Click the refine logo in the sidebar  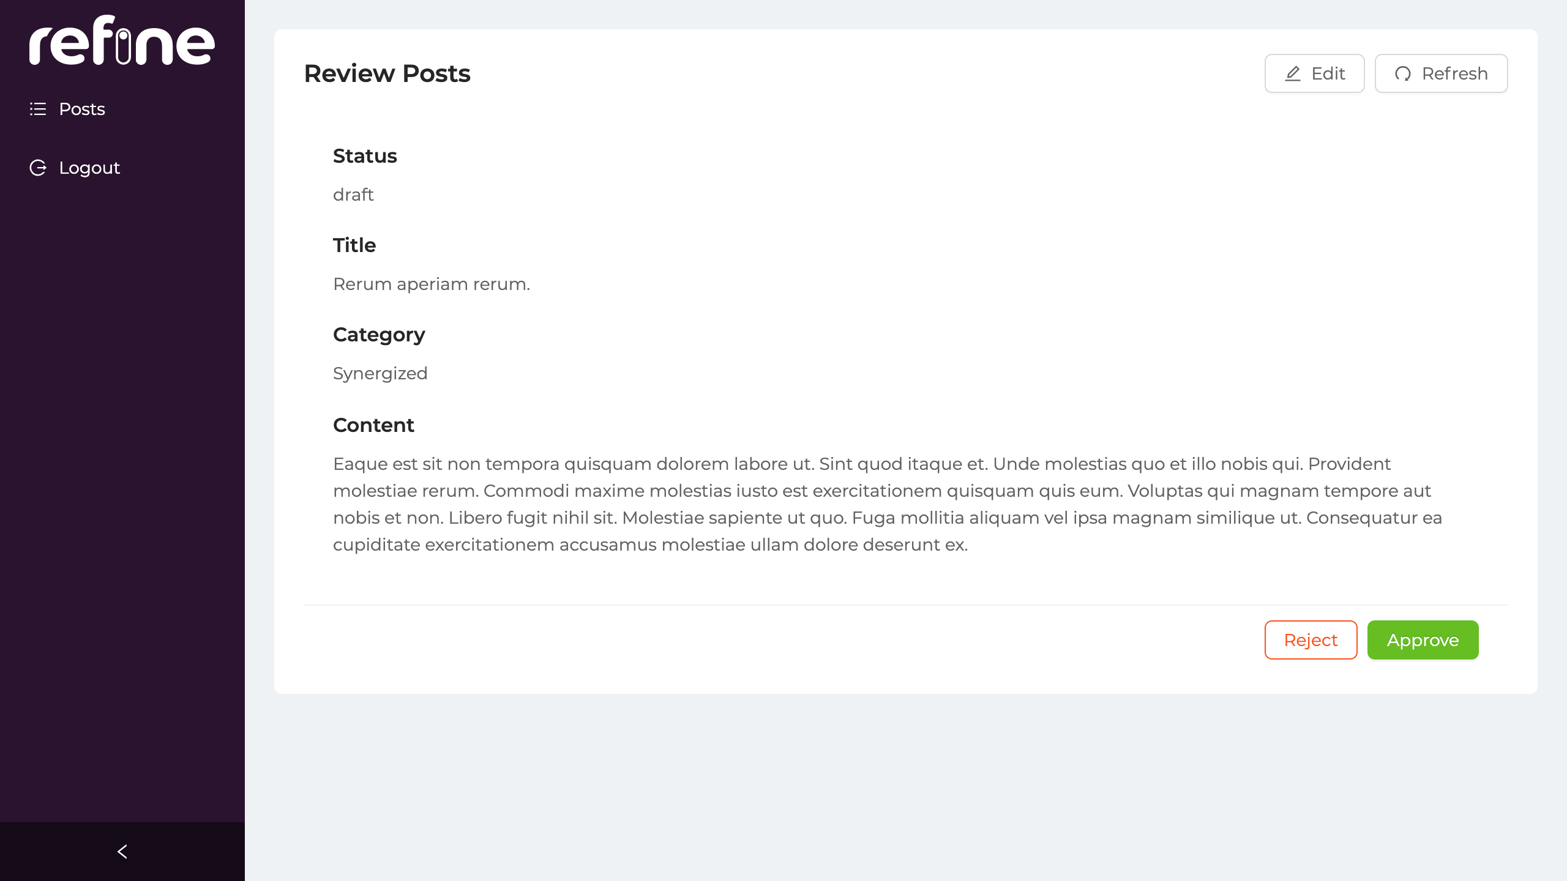click(x=121, y=40)
